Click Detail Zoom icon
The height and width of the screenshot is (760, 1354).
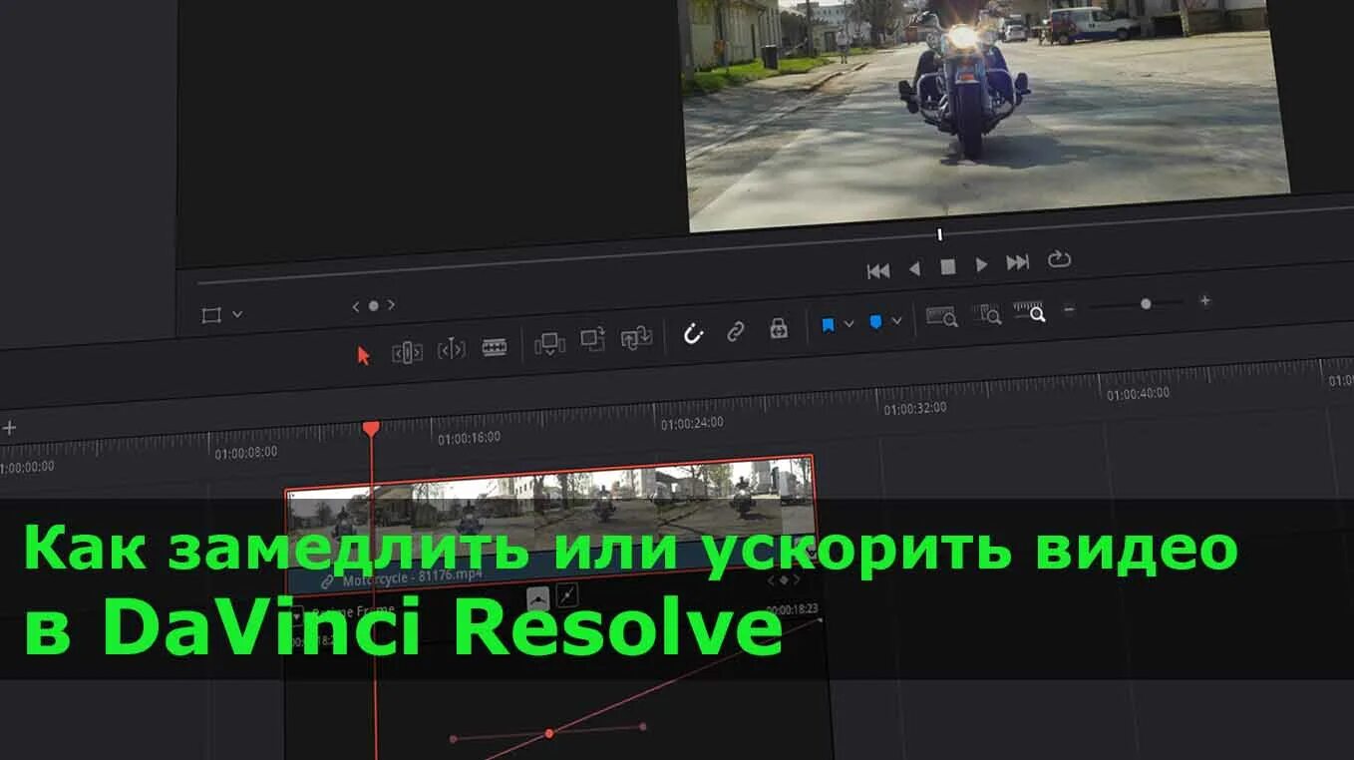[987, 314]
